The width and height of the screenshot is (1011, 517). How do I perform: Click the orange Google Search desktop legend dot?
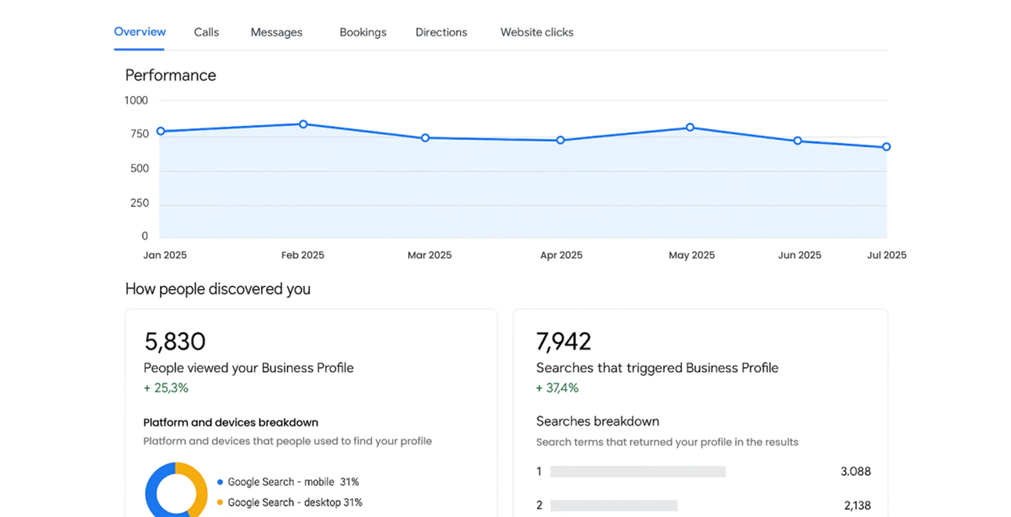pyautogui.click(x=220, y=502)
